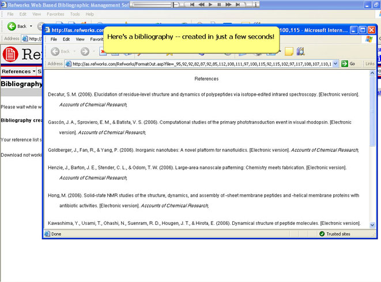Click the Refworks red logo icon
This screenshot has height=282, width=381.
pyautogui.click(x=10, y=55)
